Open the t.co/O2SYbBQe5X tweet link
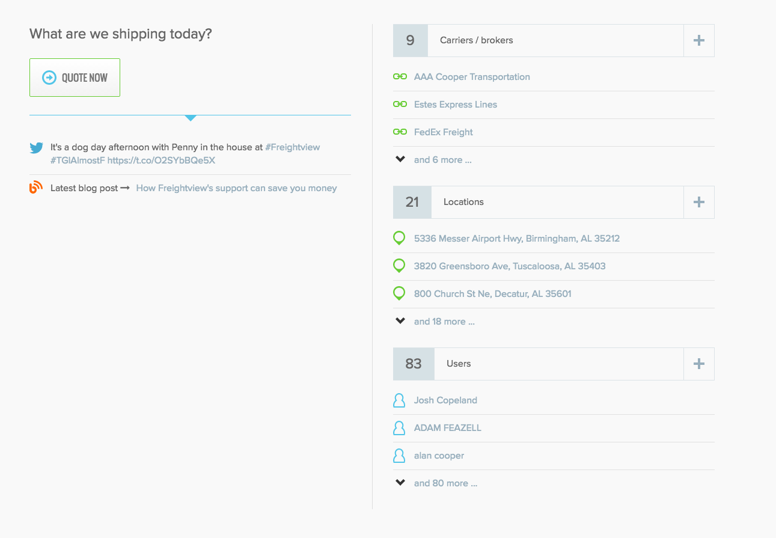This screenshot has height=538, width=776. pyautogui.click(x=161, y=160)
